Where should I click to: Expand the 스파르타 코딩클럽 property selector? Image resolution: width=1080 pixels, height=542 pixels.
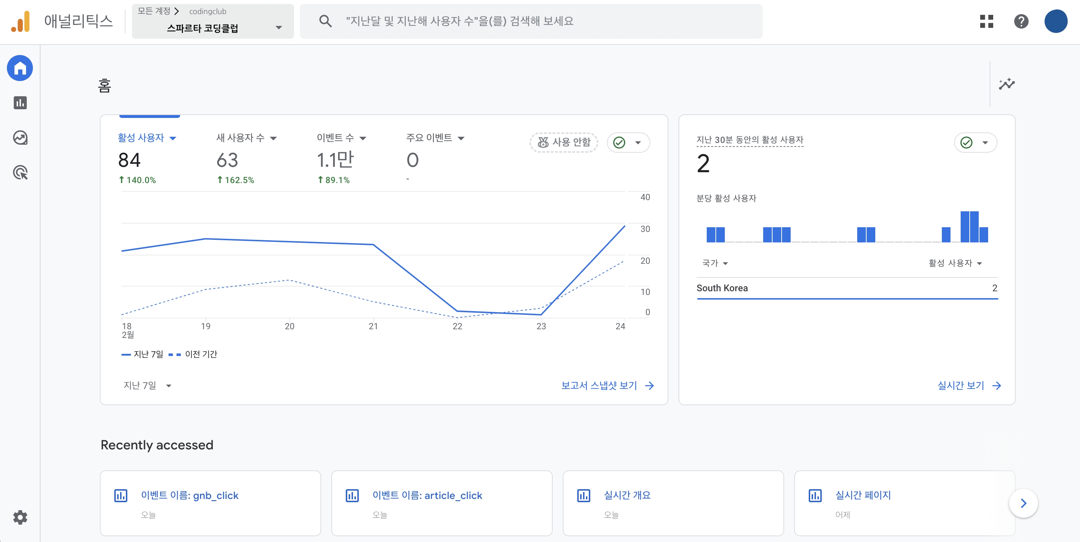pyautogui.click(x=213, y=21)
